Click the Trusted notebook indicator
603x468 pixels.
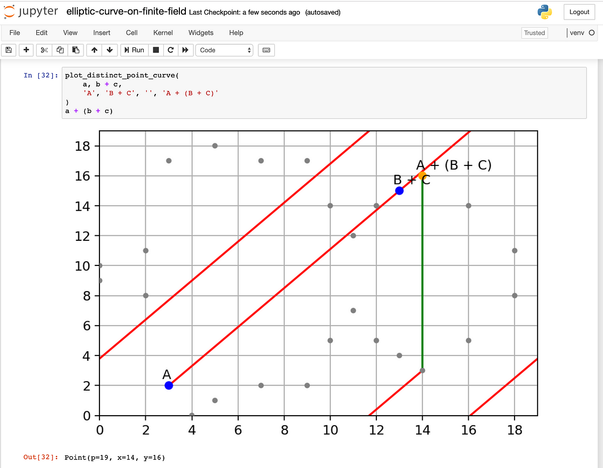point(534,33)
